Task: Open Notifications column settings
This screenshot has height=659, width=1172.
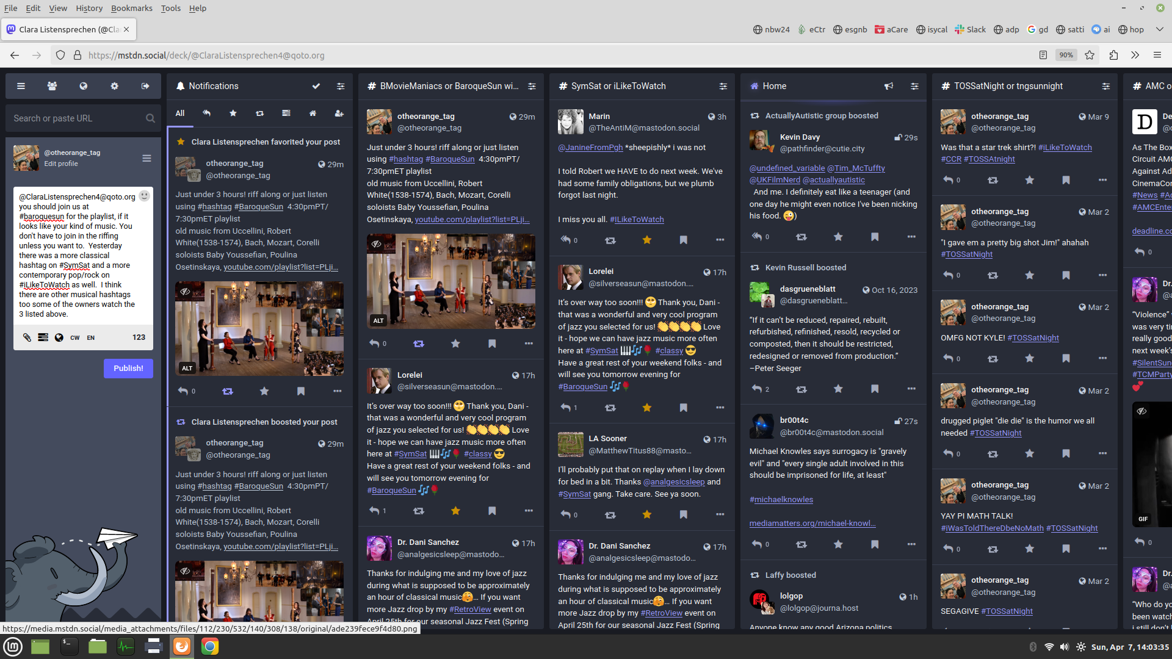Action: click(341, 86)
